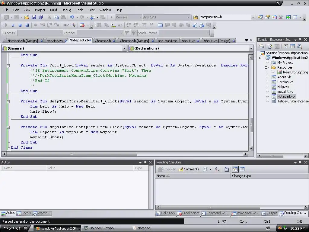The width and height of the screenshot is (309, 232).
Task: Select About.vb in Solution Explorer
Action: click(284, 77)
